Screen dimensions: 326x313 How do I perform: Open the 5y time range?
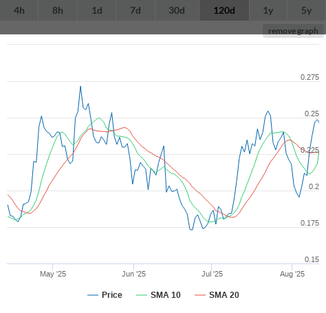tap(307, 10)
